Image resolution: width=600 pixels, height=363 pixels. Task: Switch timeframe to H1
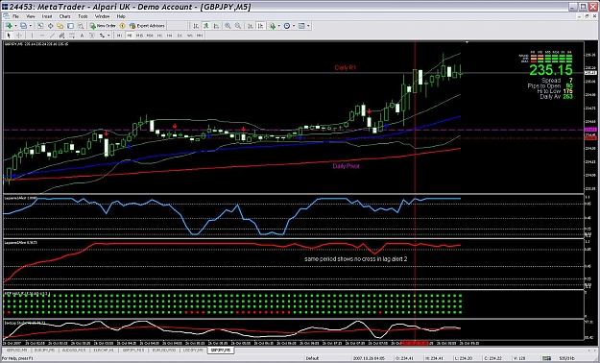coord(159,36)
